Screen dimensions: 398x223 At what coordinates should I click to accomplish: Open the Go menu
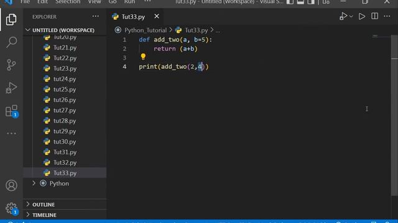click(113, 2)
